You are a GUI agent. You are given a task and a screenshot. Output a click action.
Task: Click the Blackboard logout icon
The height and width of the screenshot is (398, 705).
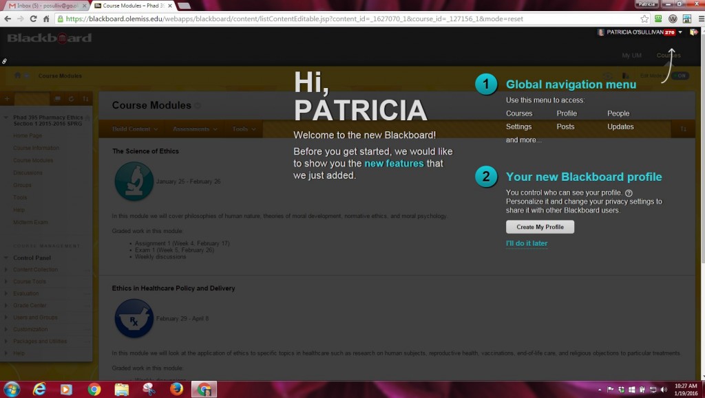click(694, 32)
